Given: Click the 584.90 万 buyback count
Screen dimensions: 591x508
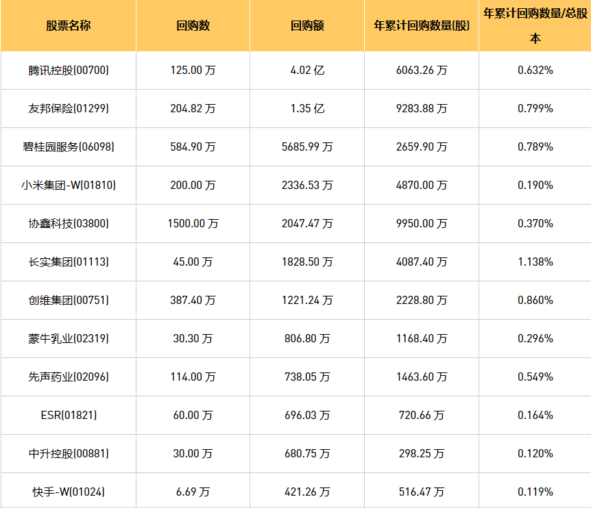Looking at the screenshot, I should [193, 147].
